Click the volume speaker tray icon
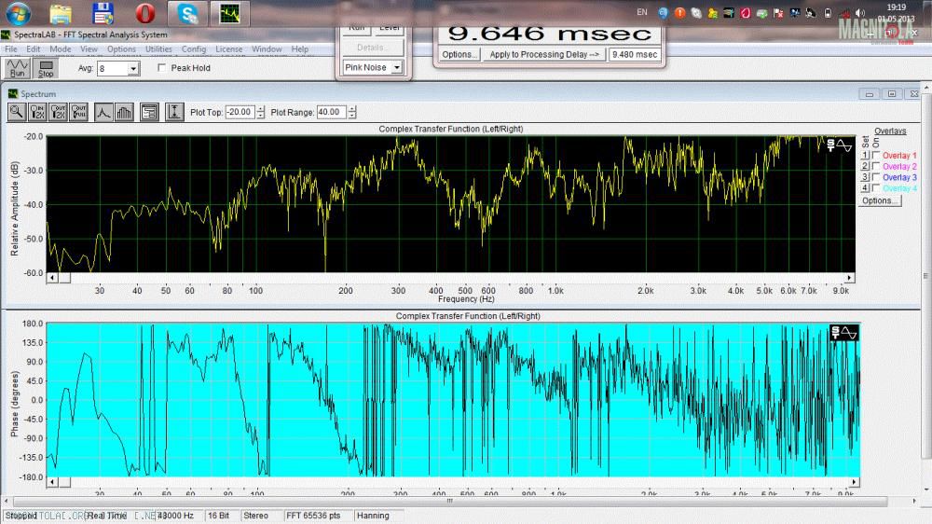 pyautogui.click(x=860, y=12)
